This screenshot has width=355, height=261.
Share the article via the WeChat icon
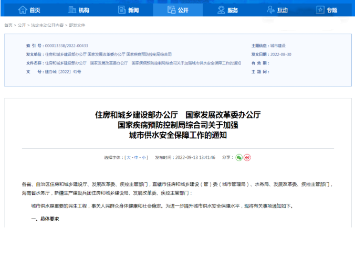point(239,157)
